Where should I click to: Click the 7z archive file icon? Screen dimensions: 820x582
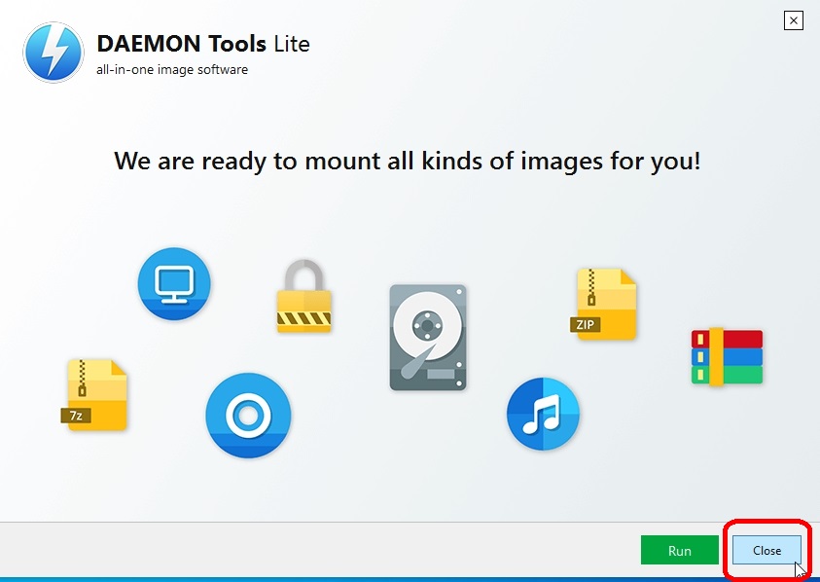click(x=94, y=394)
